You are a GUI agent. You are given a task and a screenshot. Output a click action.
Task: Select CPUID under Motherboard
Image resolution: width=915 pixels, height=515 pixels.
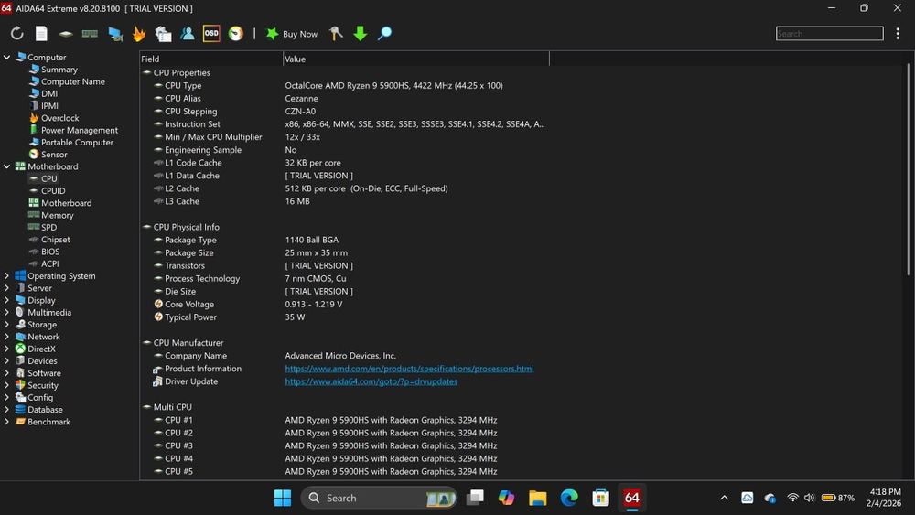tap(53, 191)
